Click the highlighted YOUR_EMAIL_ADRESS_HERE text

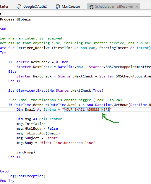click(x=87, y=110)
